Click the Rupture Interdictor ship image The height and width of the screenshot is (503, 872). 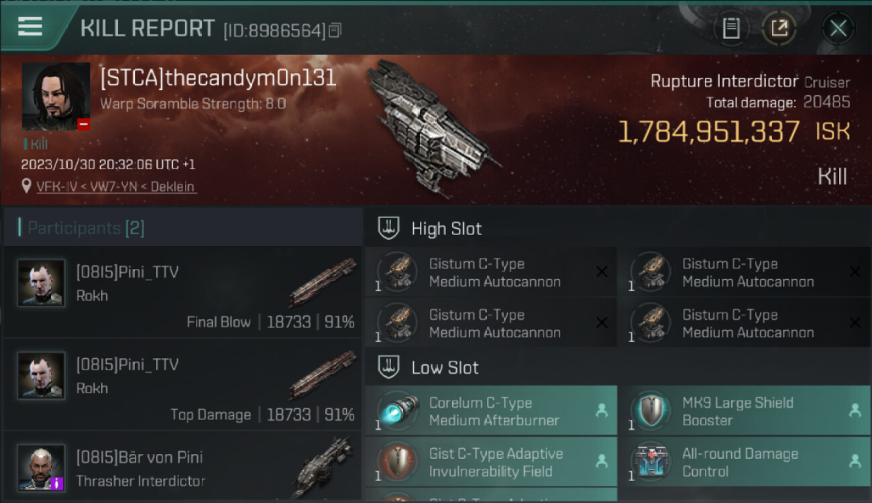(x=433, y=124)
